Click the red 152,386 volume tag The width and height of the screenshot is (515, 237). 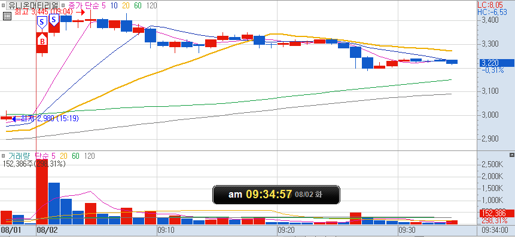point(497,213)
